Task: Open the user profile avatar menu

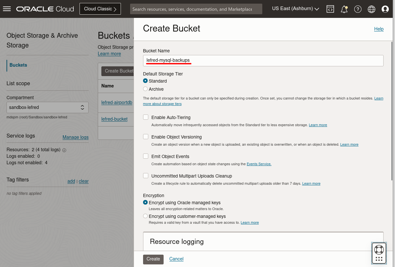Action: pos(385,9)
